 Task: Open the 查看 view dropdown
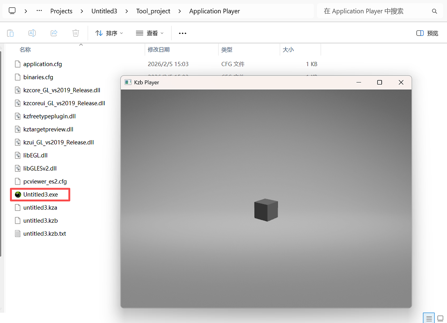(x=150, y=33)
